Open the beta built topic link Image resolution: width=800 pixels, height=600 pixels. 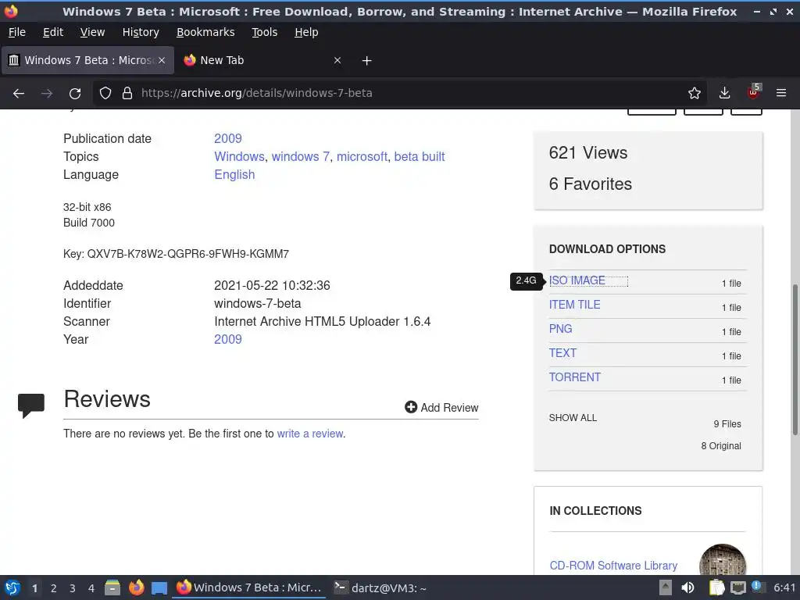pyautogui.click(x=420, y=156)
